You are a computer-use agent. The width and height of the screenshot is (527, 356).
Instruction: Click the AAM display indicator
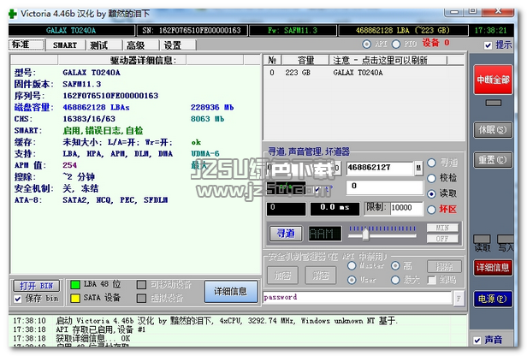[325, 234]
